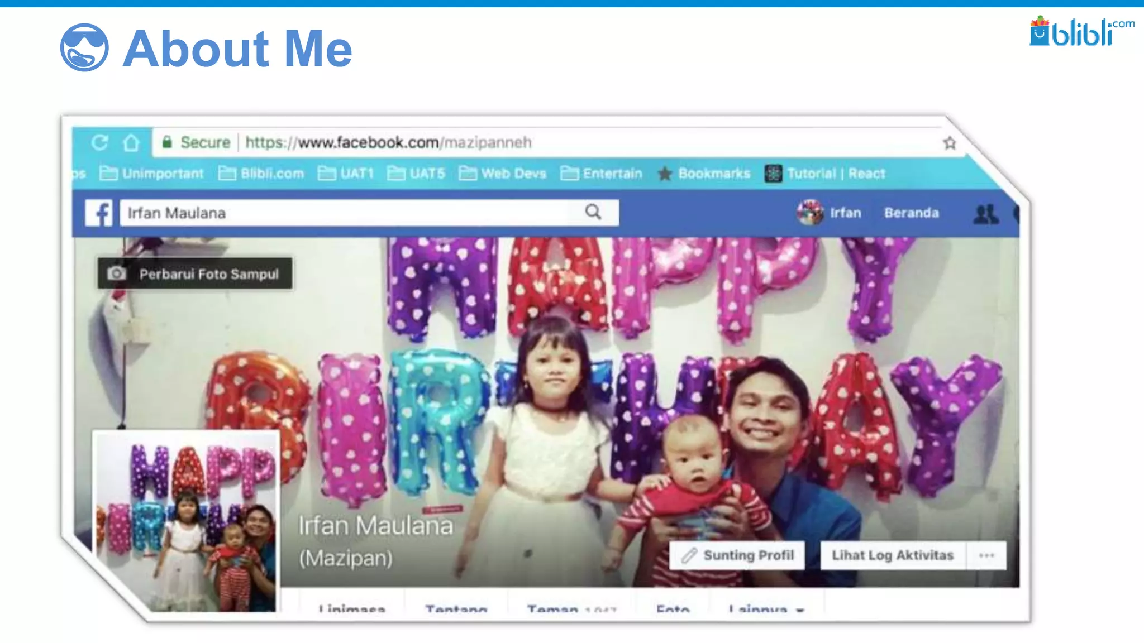Expand the Lainnya dropdown tab

pyautogui.click(x=766, y=608)
